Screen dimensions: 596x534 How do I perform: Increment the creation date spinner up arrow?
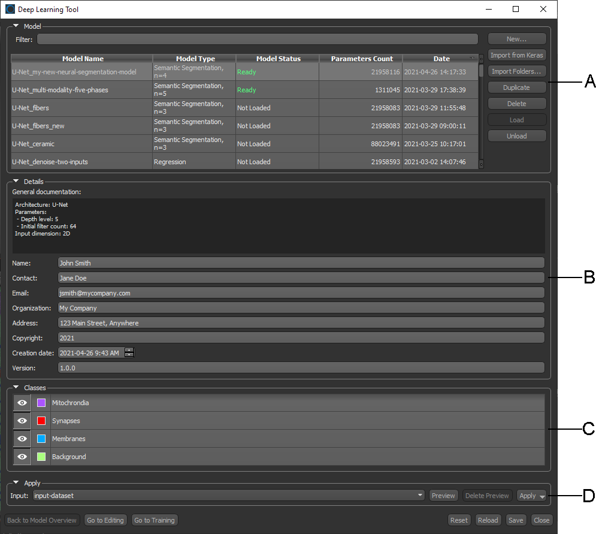coord(129,350)
